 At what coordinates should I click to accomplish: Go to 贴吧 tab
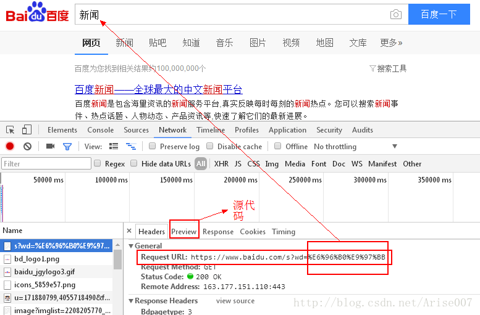click(158, 43)
